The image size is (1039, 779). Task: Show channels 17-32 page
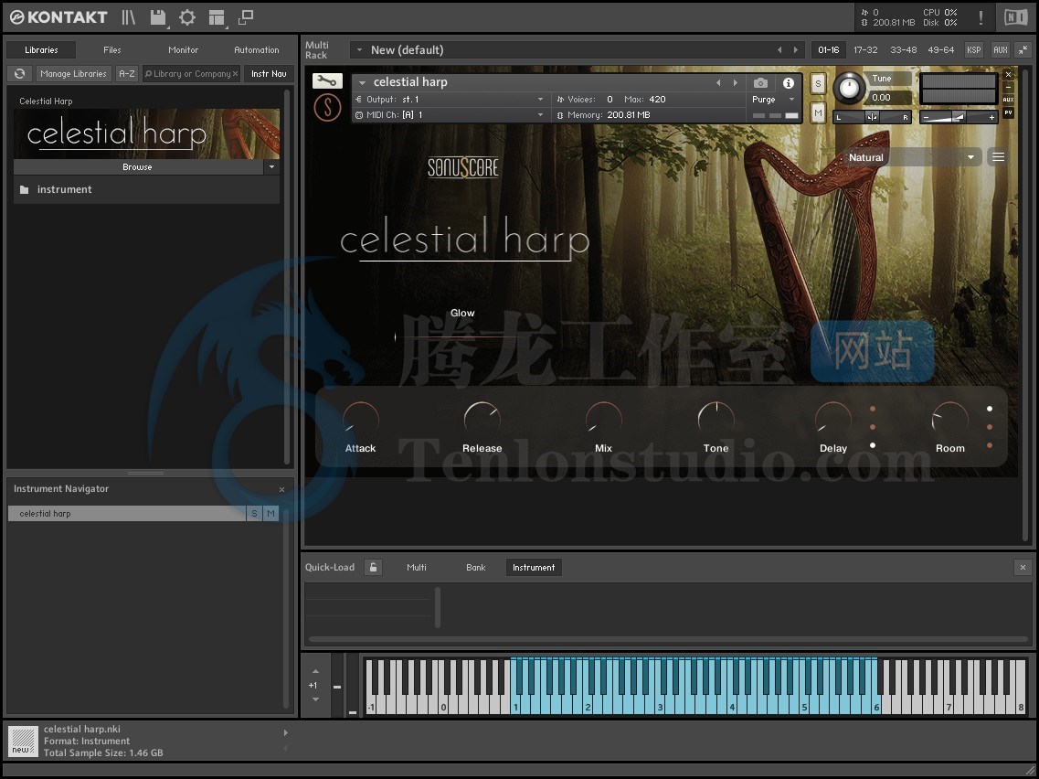click(x=865, y=49)
